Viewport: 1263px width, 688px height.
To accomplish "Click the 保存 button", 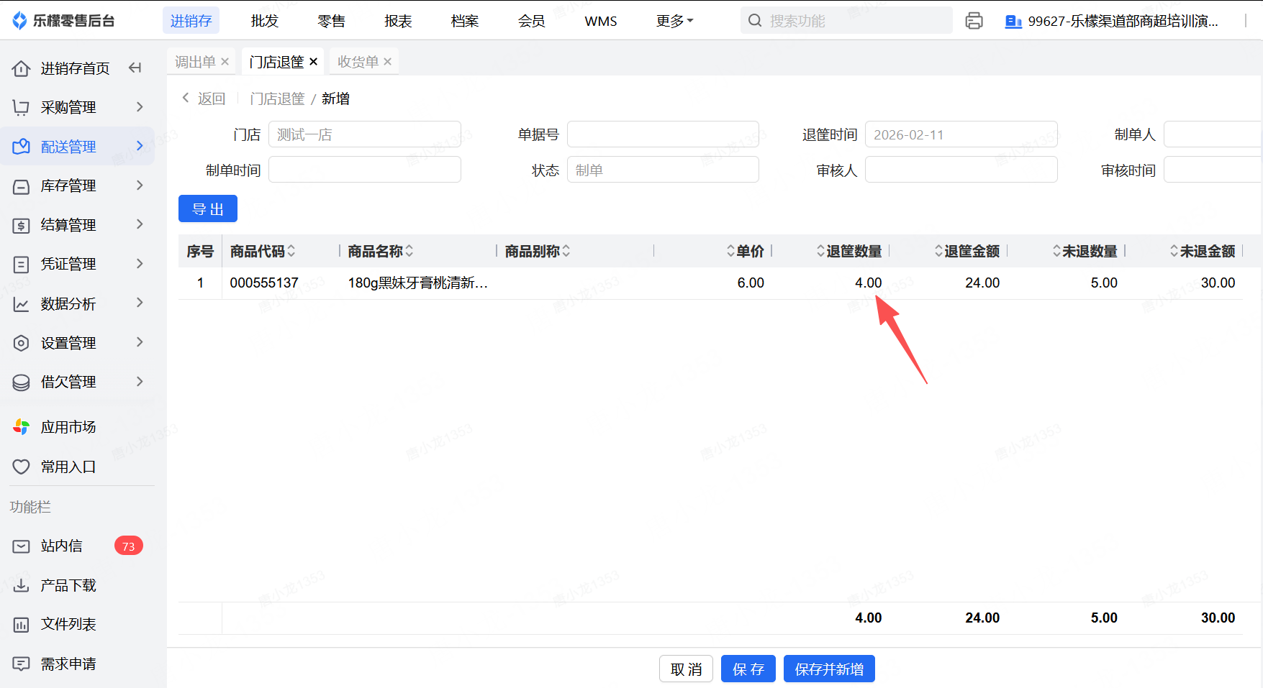I will click(x=748, y=669).
